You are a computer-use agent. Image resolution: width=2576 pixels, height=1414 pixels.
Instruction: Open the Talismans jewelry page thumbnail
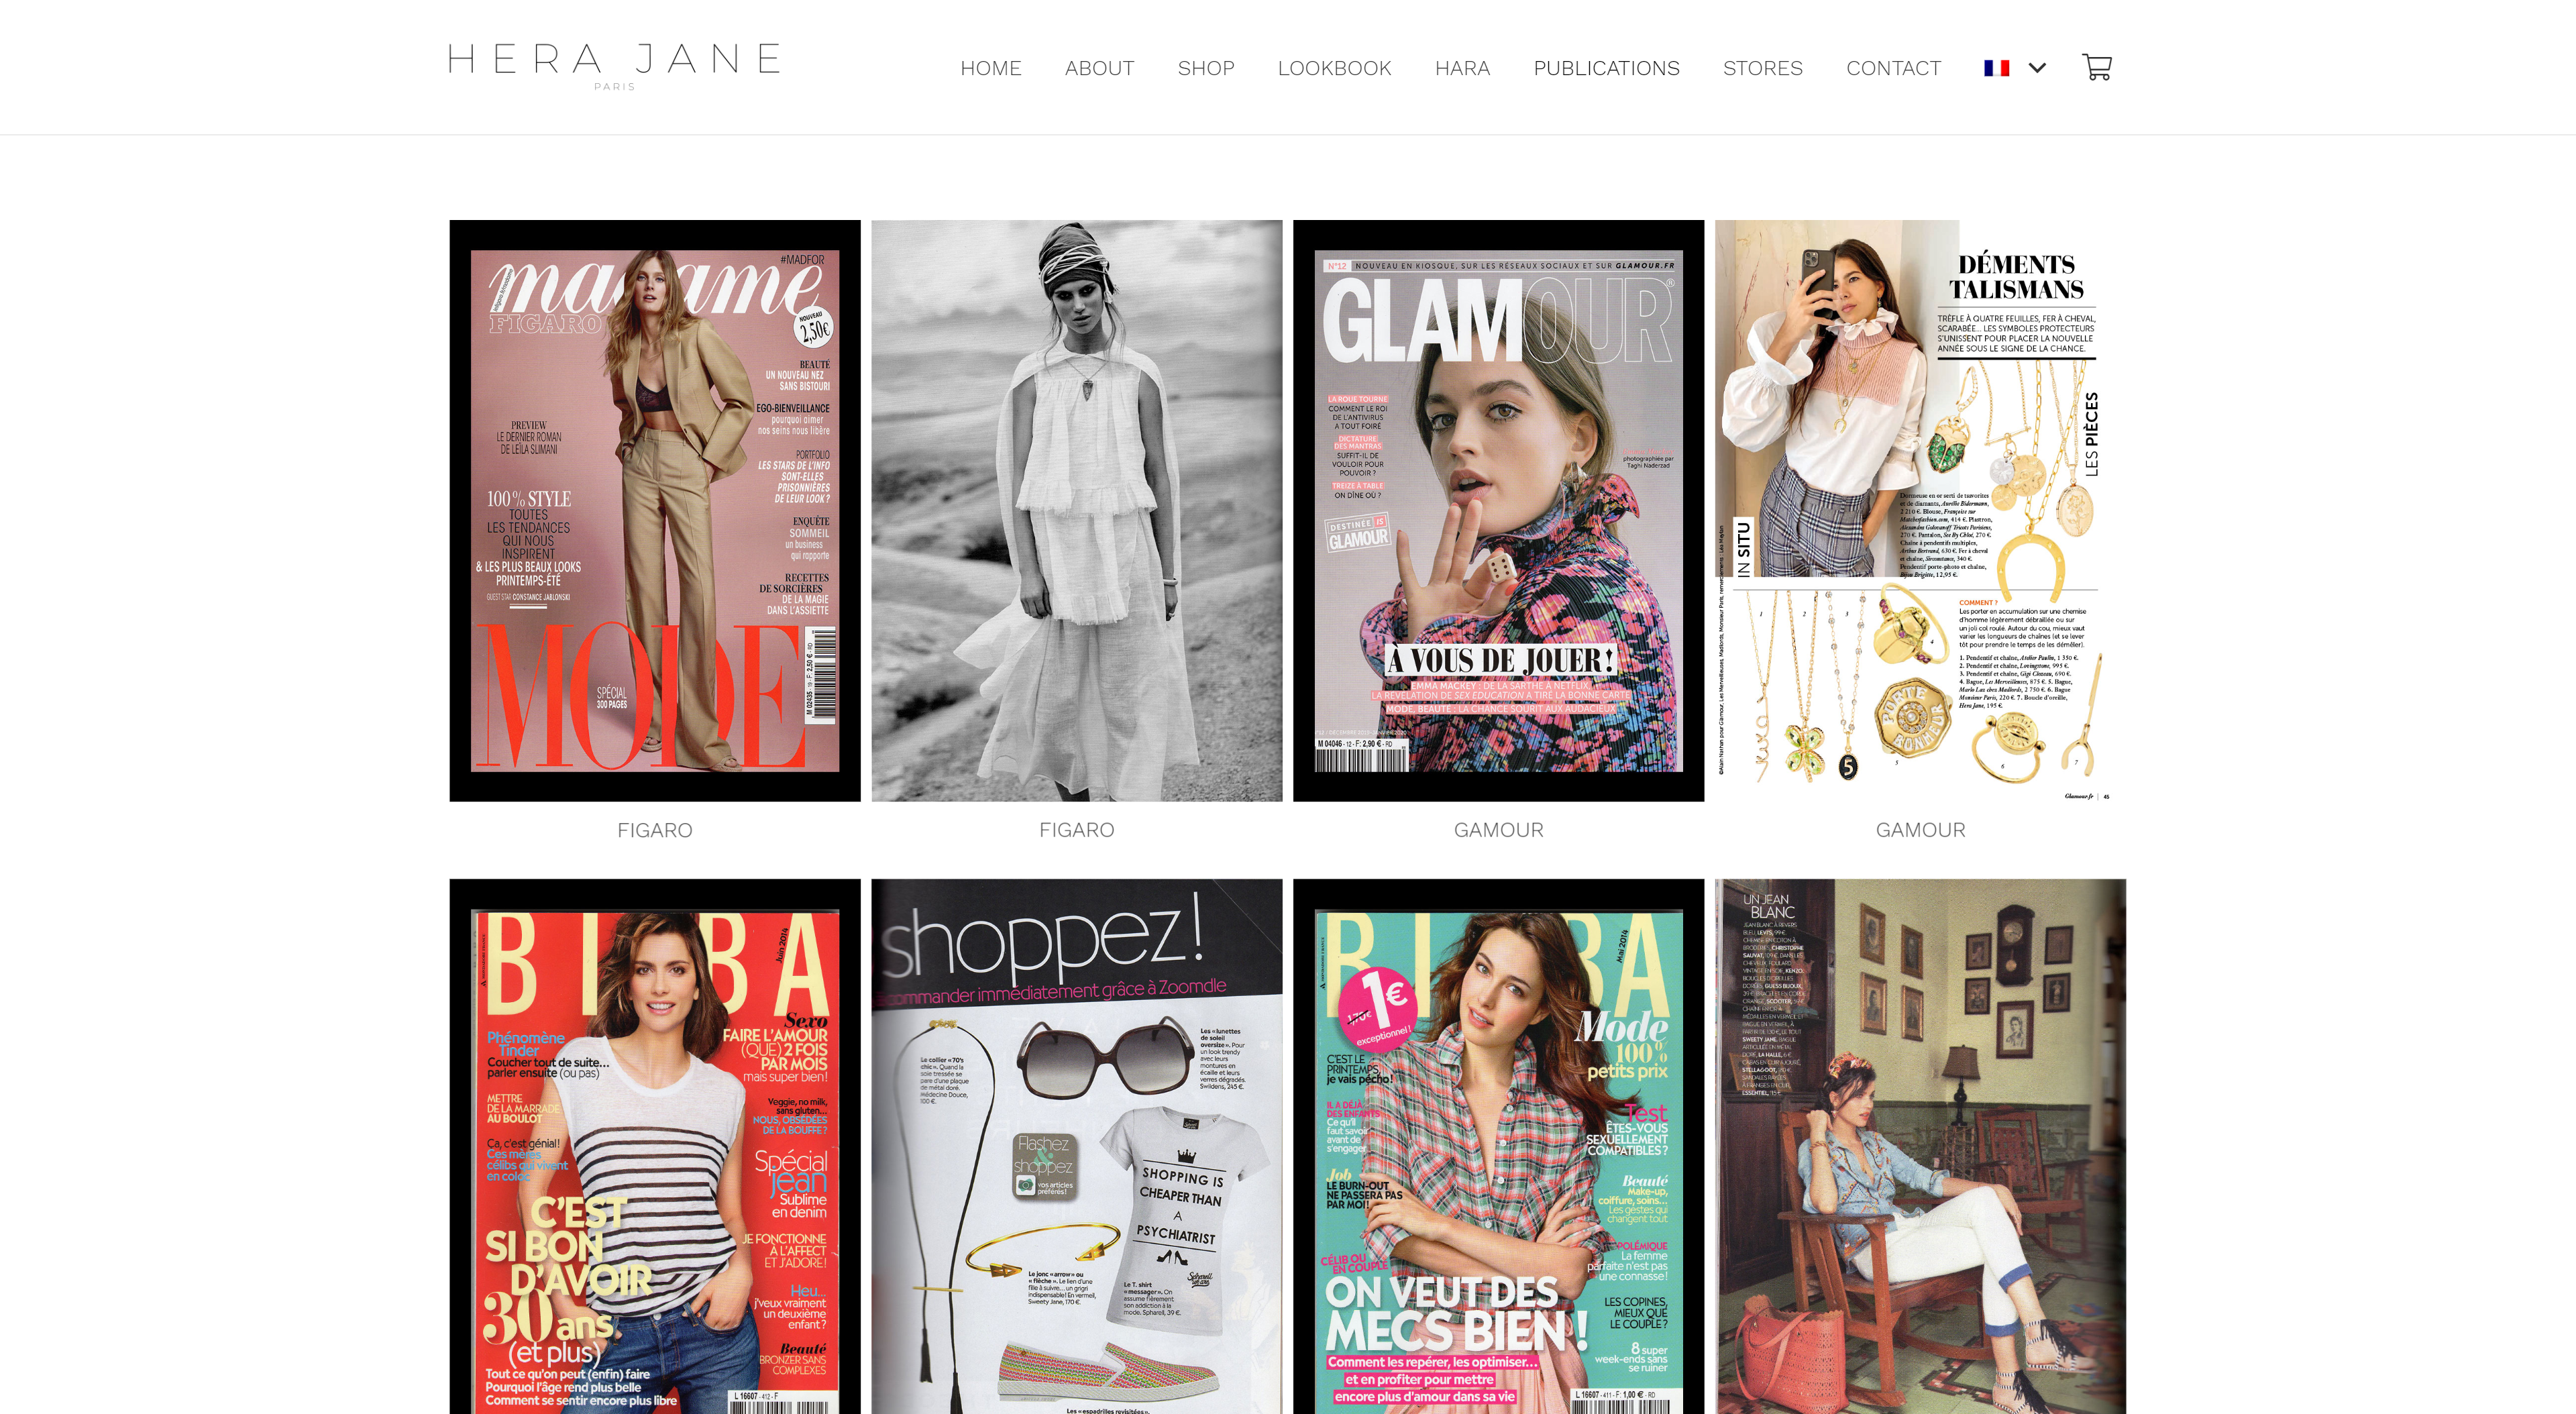[x=1920, y=510]
